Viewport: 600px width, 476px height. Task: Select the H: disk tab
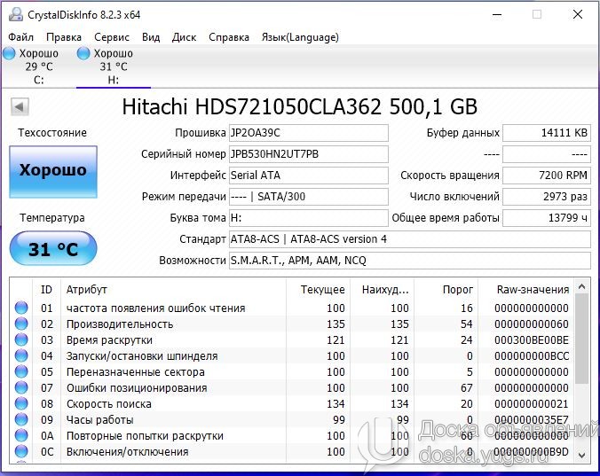(114, 66)
